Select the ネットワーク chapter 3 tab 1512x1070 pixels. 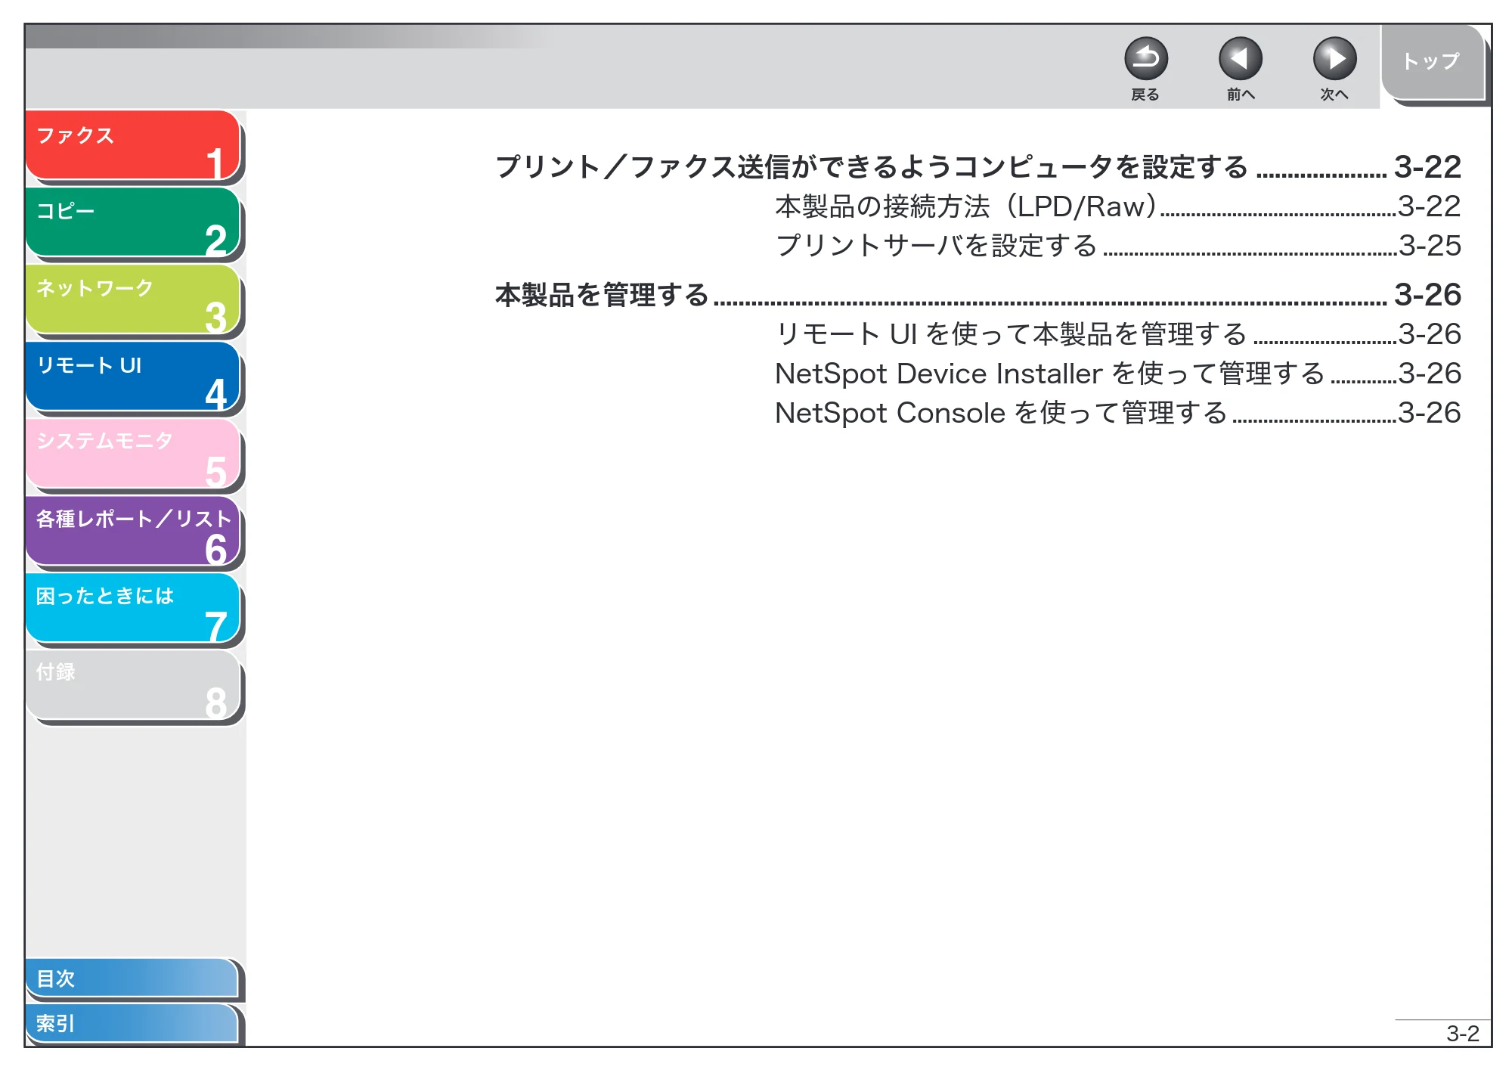coord(133,299)
